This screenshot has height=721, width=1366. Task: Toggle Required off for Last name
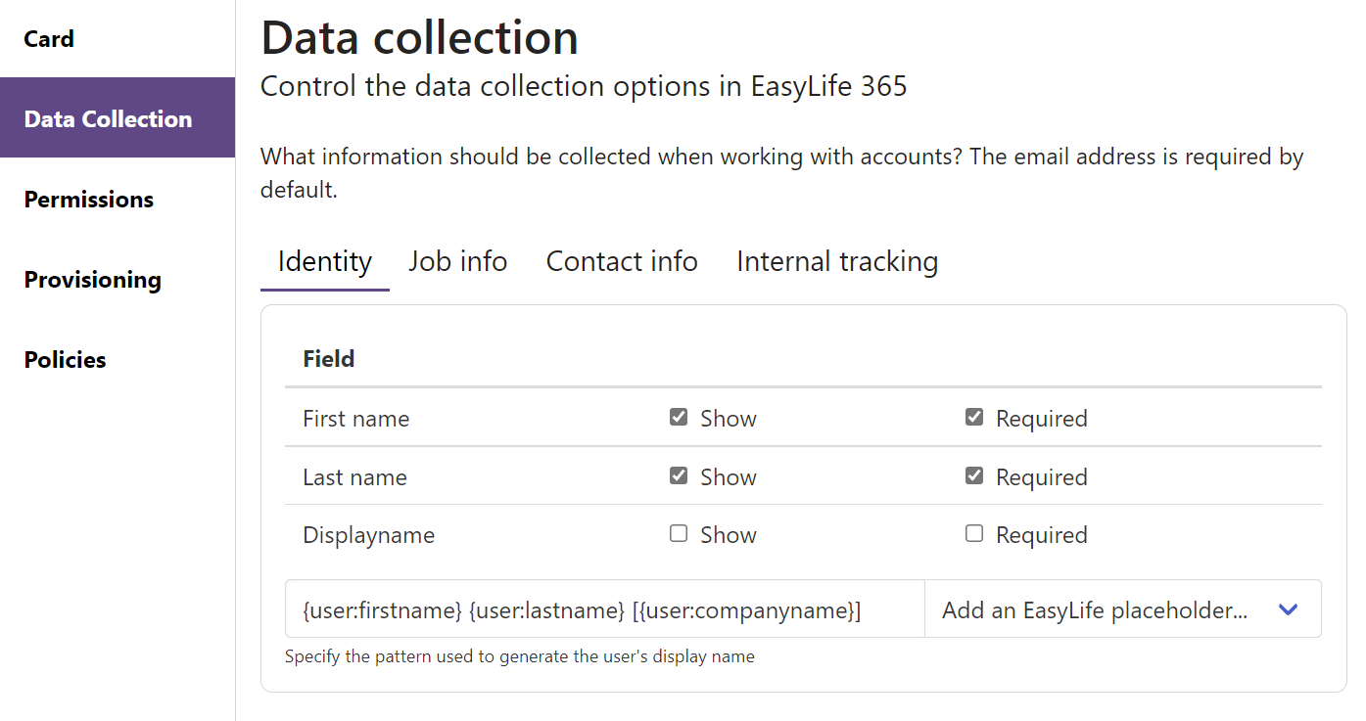(974, 475)
